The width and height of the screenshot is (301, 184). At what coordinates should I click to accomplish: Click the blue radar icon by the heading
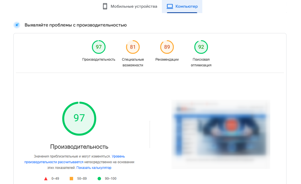(x=17, y=25)
